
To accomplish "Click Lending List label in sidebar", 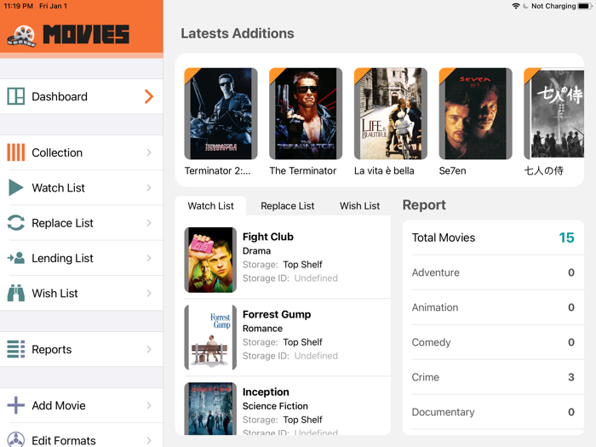I will point(62,259).
